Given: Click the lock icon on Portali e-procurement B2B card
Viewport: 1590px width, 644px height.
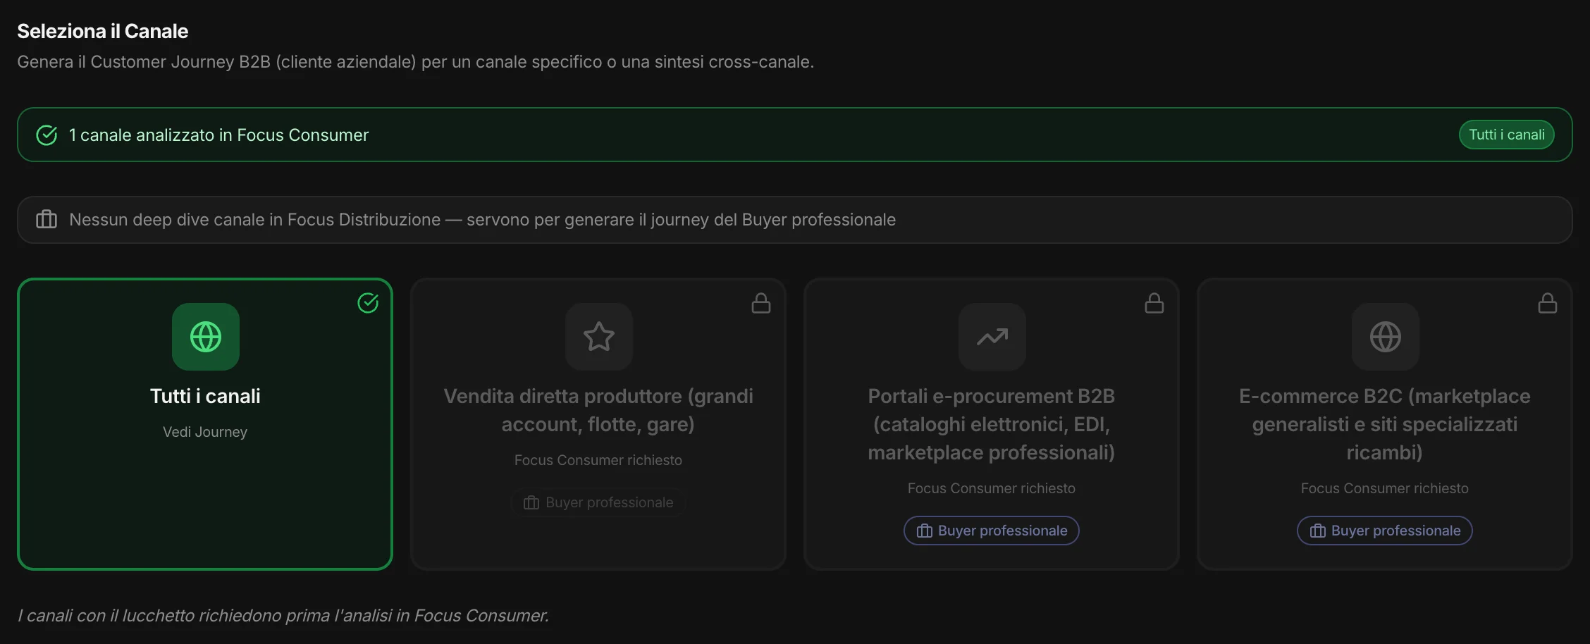Looking at the screenshot, I should point(1154,303).
